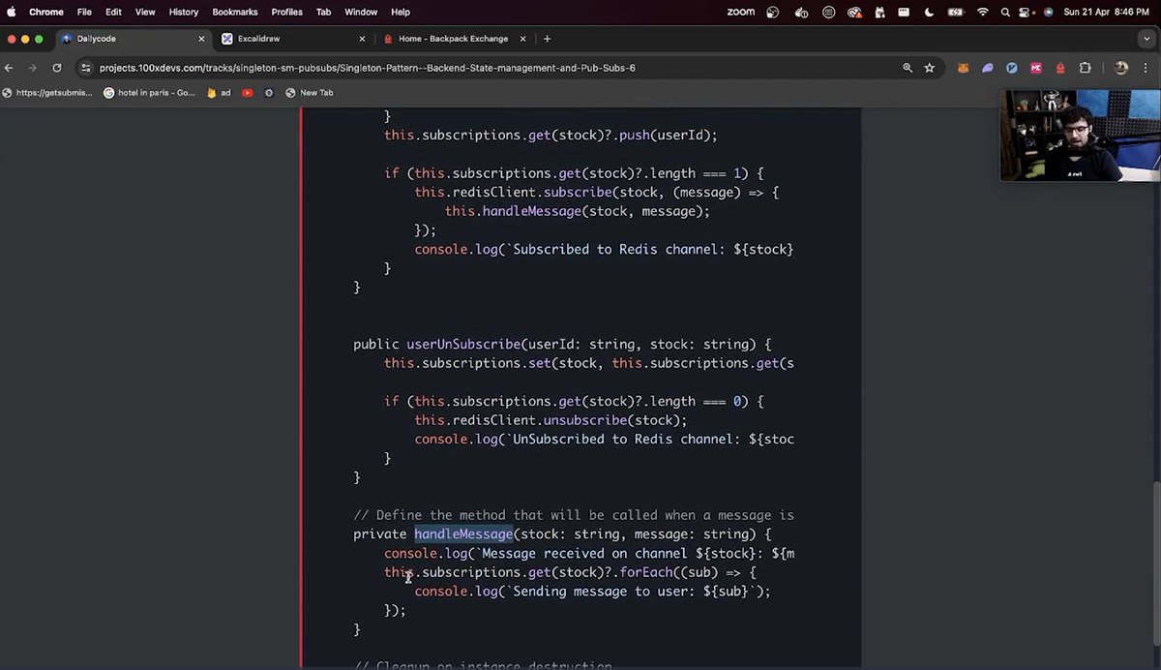Image resolution: width=1161 pixels, height=670 pixels.
Task: Open the New Tab bookmark
Action: pyautogui.click(x=310, y=93)
